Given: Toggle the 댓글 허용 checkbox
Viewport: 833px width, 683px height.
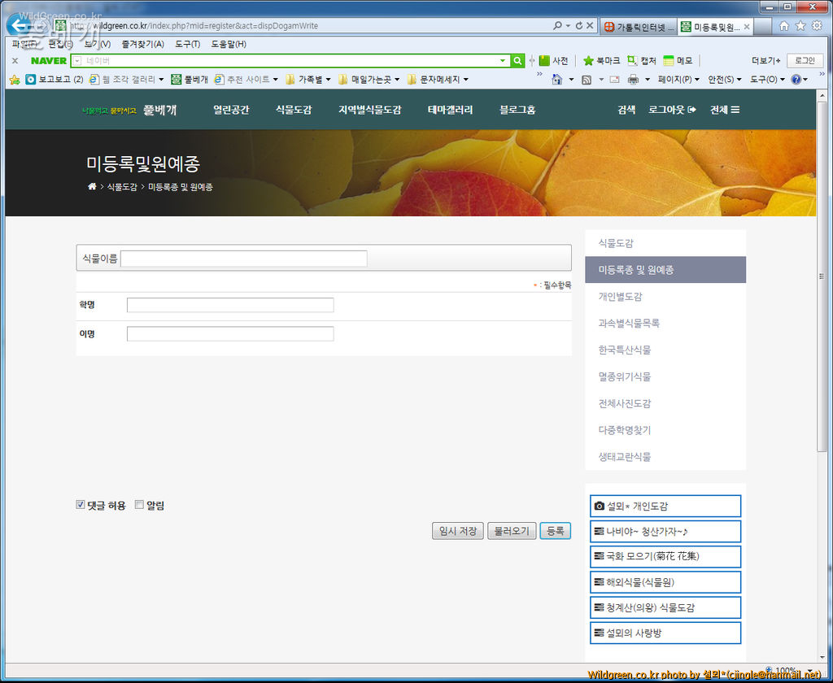Looking at the screenshot, I should coord(81,505).
